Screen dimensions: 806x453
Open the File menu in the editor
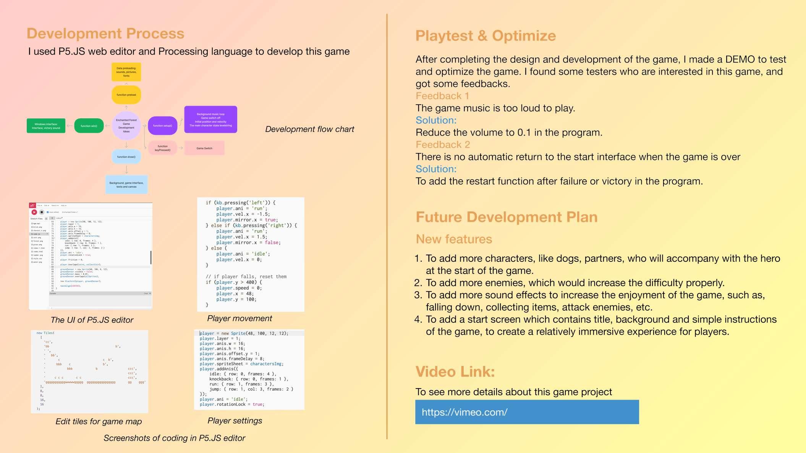point(40,205)
